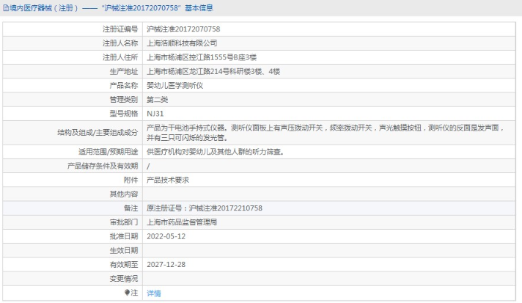Click the storage condition slash value
The width and height of the screenshot is (522, 303).
point(148,166)
